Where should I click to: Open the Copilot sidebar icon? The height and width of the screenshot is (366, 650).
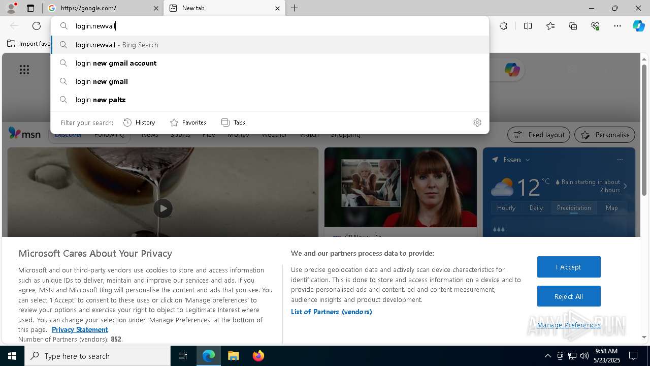pyautogui.click(x=639, y=26)
